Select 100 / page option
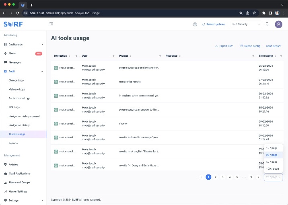 [273, 169]
